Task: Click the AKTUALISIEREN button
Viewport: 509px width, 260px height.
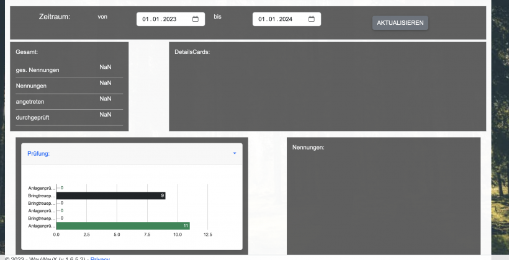Action: coord(400,23)
